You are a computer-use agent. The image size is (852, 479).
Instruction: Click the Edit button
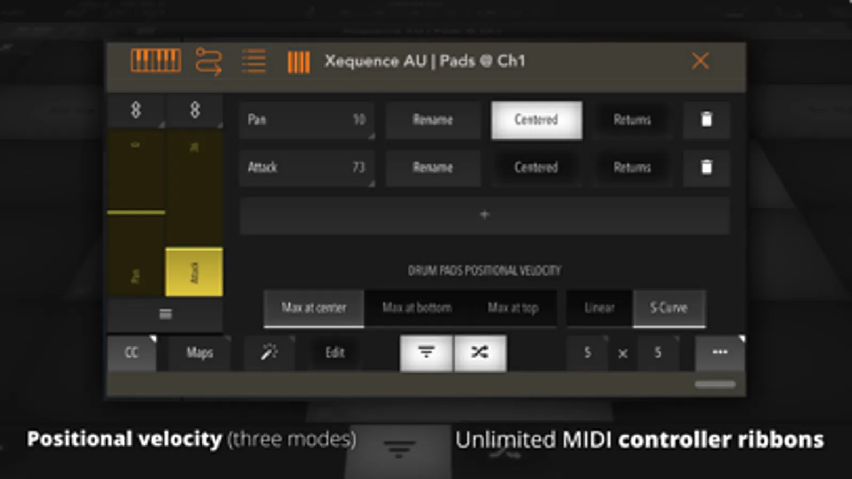coord(335,352)
